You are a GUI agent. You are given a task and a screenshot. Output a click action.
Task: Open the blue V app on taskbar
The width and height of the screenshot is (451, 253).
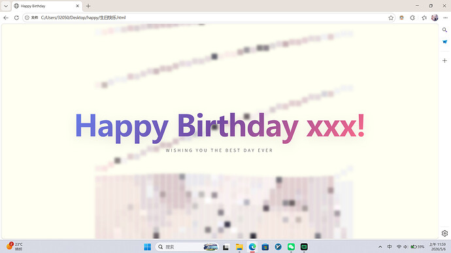click(x=278, y=246)
